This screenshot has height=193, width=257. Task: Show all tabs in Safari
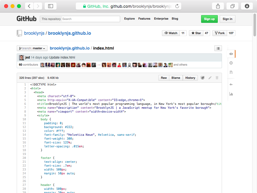point(232,6)
